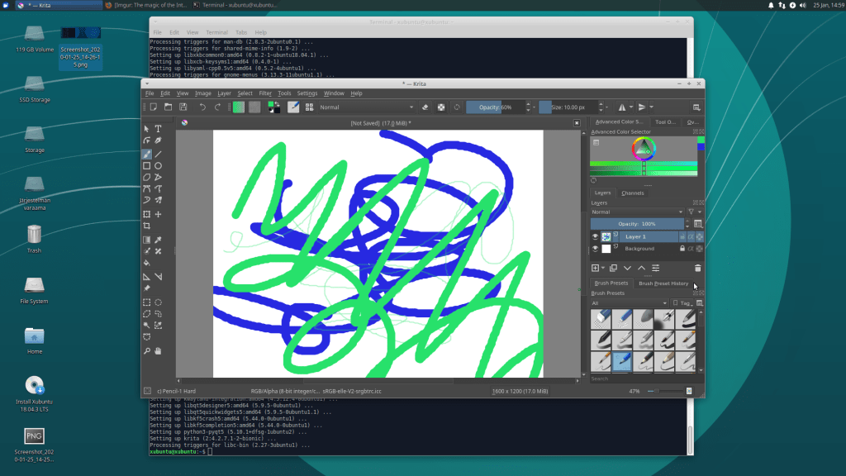Adjust the brush Opacity slider in toolbar
This screenshot has width=846, height=476.
(x=499, y=107)
